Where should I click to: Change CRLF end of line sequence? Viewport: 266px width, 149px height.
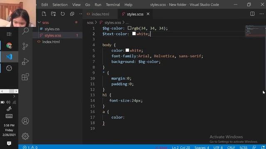coord(231,147)
